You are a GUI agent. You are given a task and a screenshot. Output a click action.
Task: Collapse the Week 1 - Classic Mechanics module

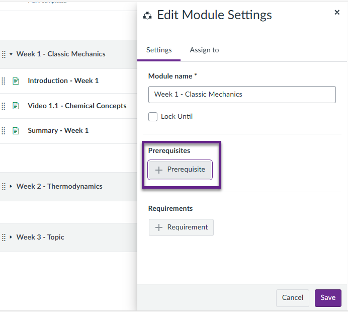pyautogui.click(x=11, y=54)
